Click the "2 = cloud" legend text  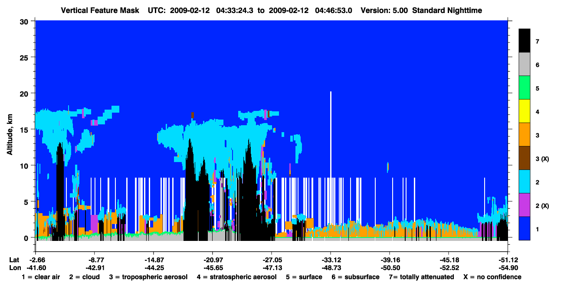(x=84, y=277)
